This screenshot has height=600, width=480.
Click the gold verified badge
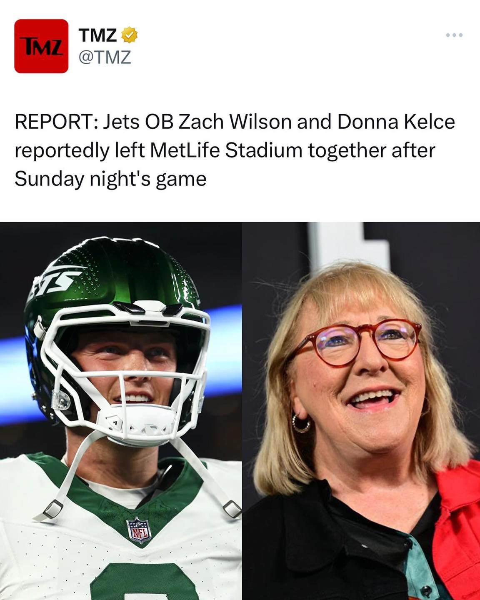pos(129,35)
